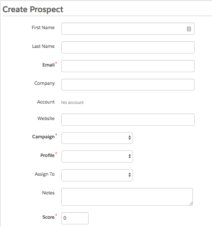Click the bold Email label

[x=49, y=65]
